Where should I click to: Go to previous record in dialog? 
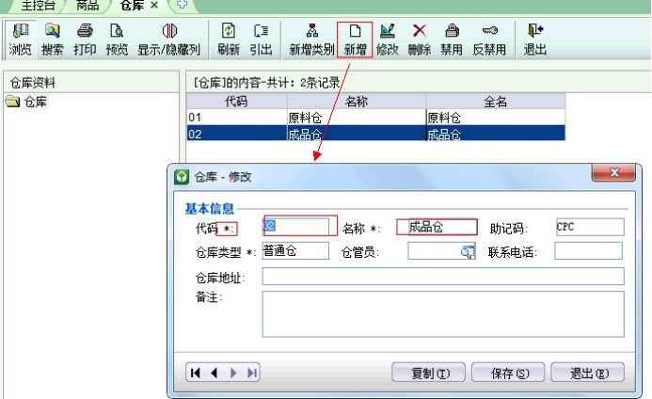pos(215,373)
